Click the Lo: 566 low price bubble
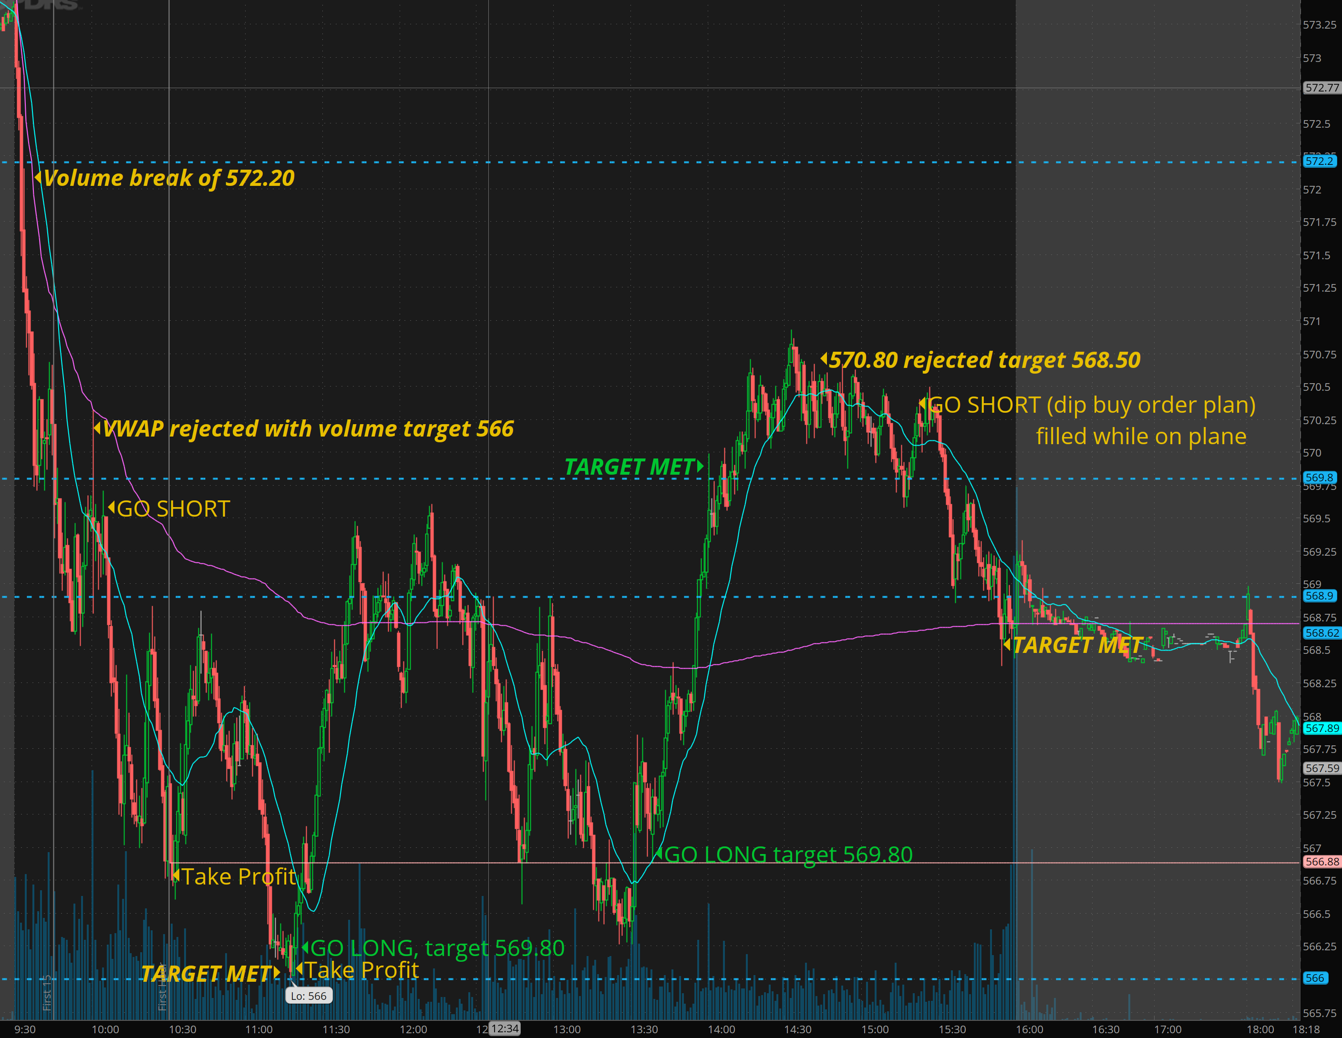The width and height of the screenshot is (1342, 1038). coord(309,996)
